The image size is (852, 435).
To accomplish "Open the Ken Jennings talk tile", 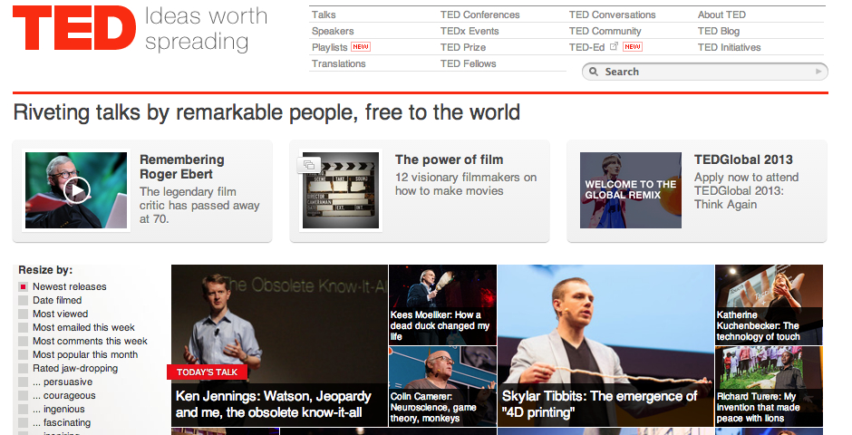I will click(279, 345).
